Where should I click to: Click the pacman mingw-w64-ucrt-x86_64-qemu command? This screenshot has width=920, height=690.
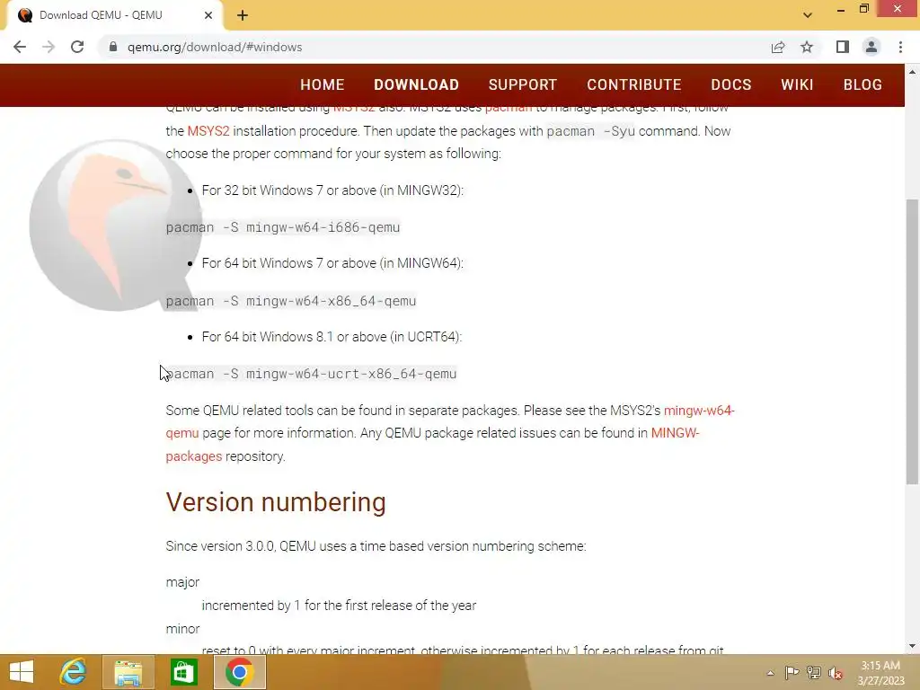pos(311,374)
